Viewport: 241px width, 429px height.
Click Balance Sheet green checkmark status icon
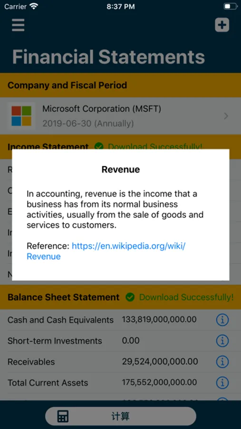click(130, 297)
